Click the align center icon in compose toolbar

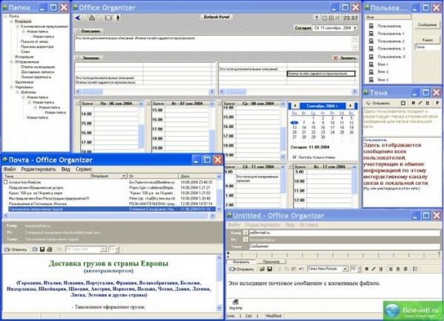click(x=398, y=269)
